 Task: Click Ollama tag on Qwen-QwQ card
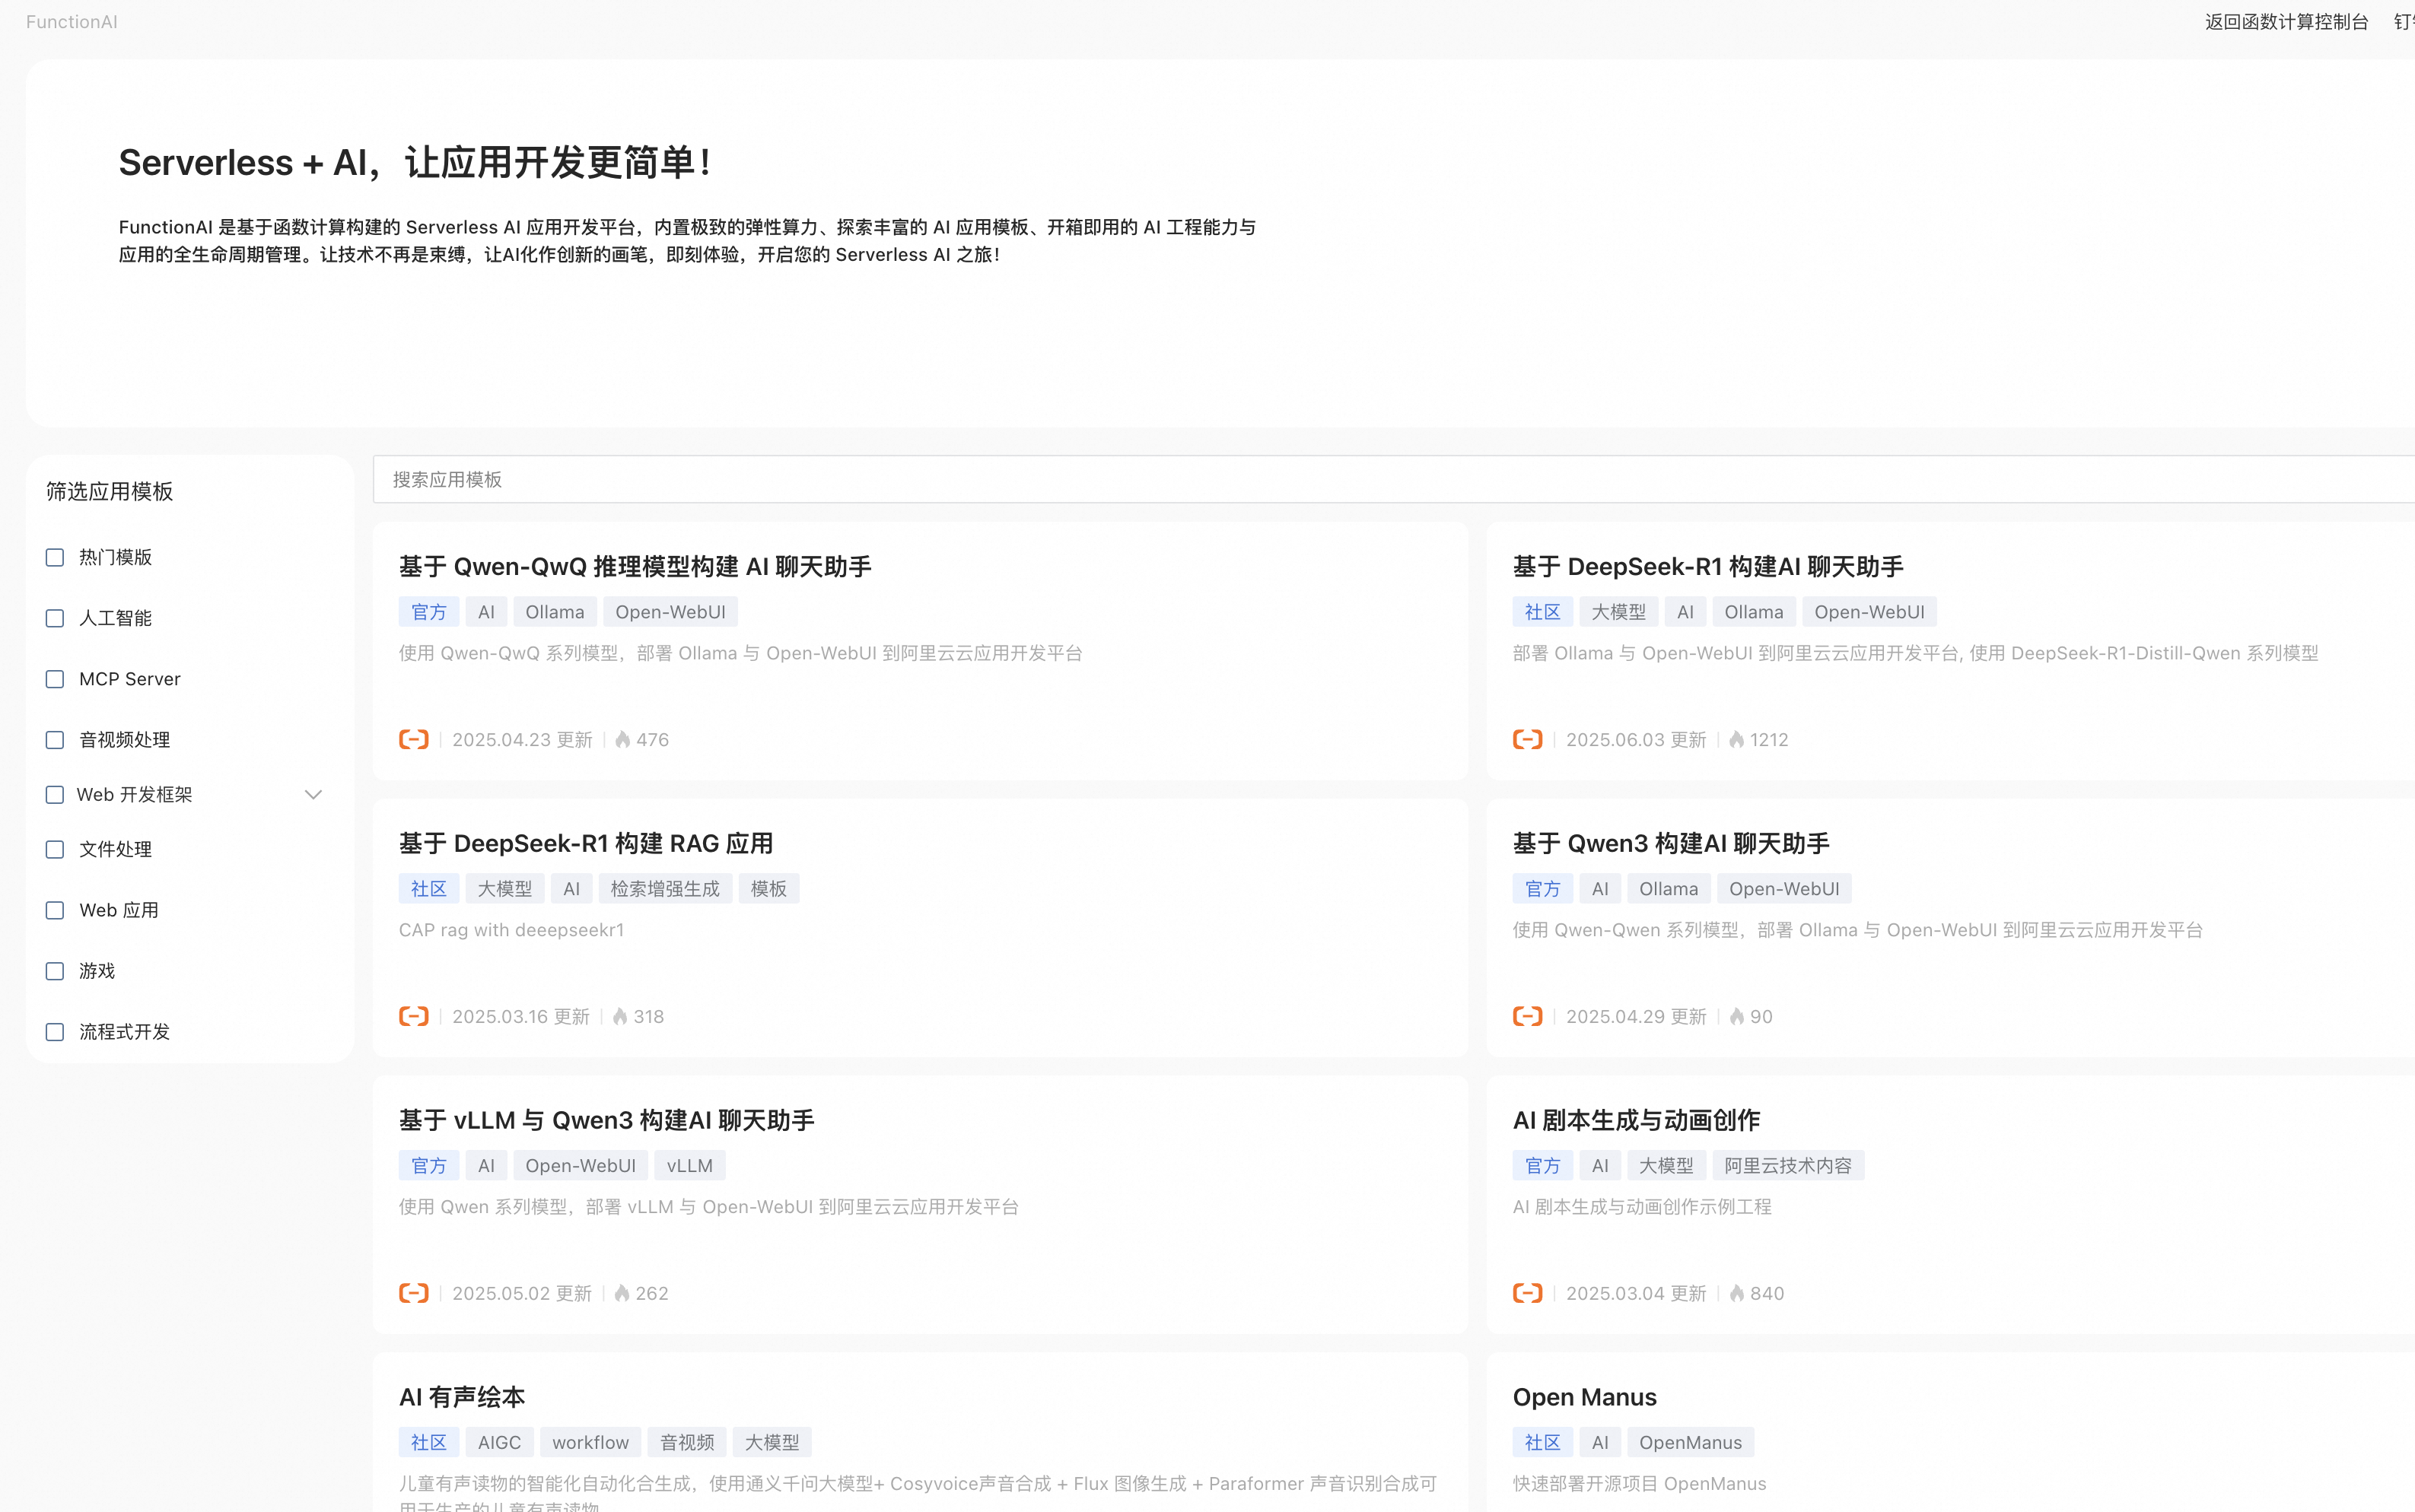pos(555,612)
